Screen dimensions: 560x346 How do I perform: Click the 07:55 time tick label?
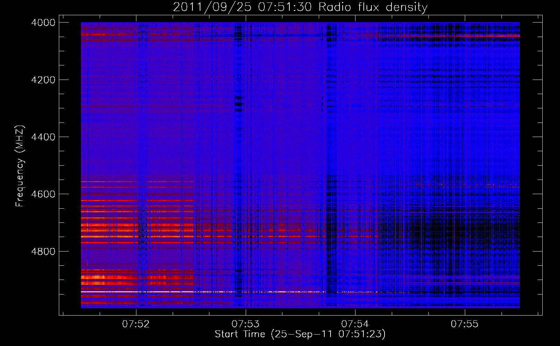coord(464,324)
